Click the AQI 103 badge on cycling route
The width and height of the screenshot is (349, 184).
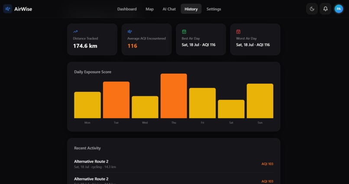click(267, 164)
